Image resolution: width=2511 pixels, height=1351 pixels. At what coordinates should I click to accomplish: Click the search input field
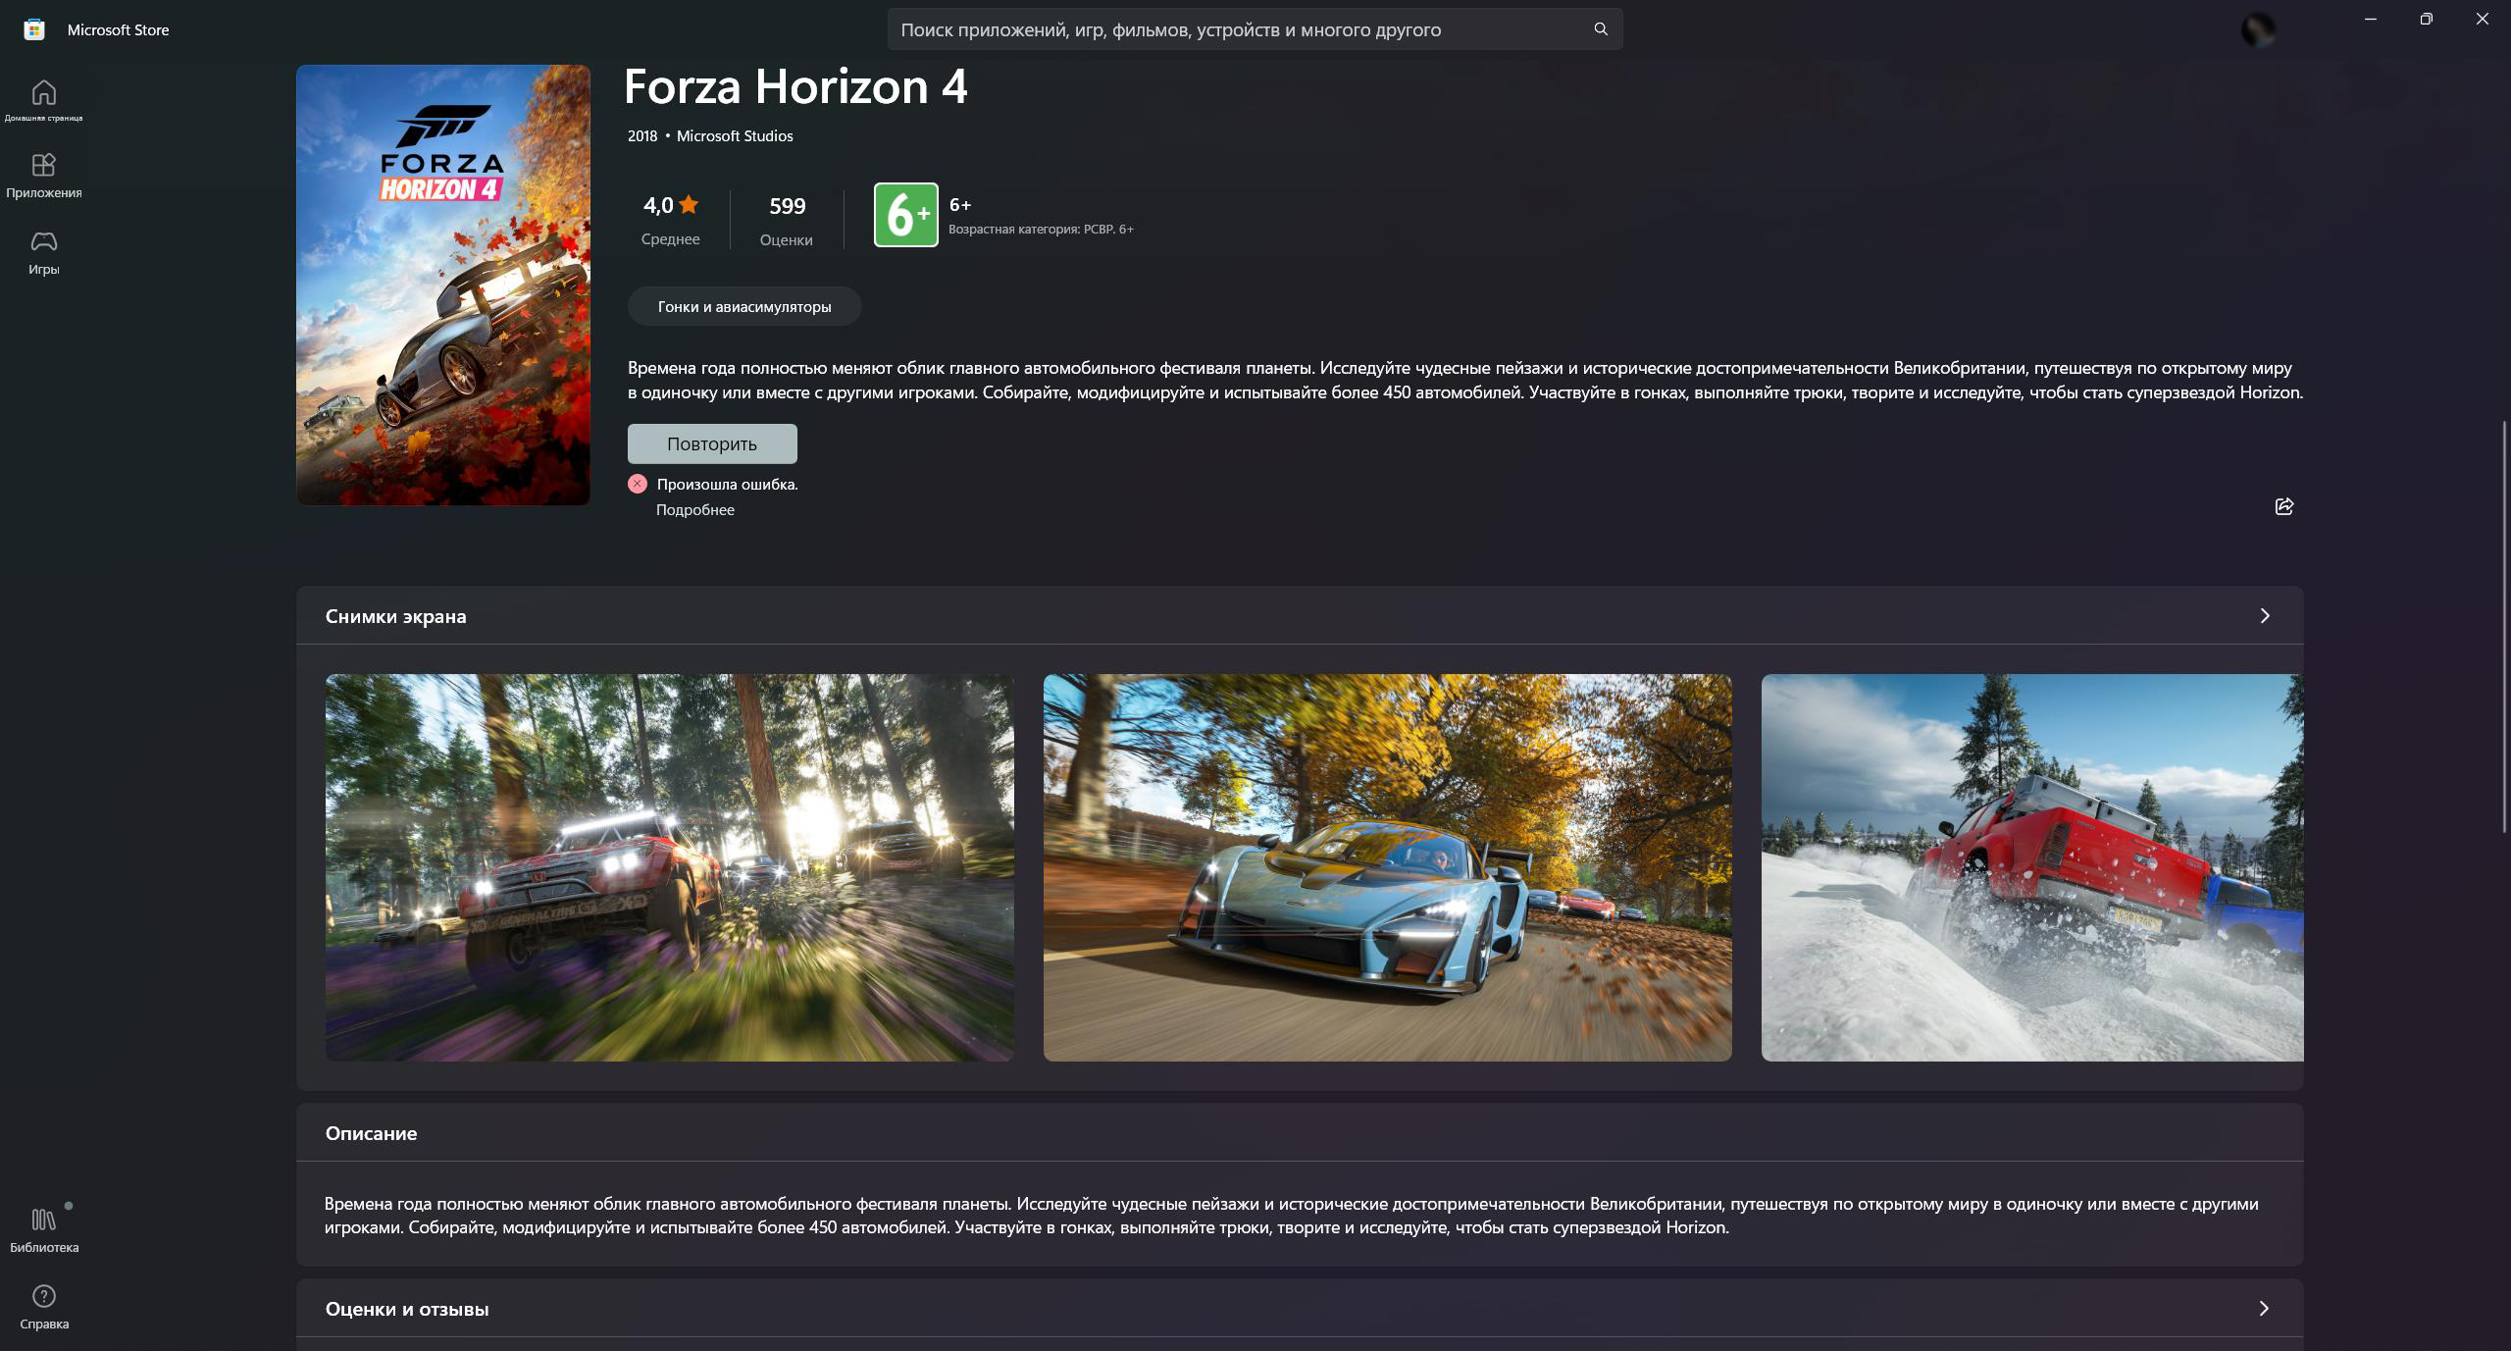(1236, 29)
